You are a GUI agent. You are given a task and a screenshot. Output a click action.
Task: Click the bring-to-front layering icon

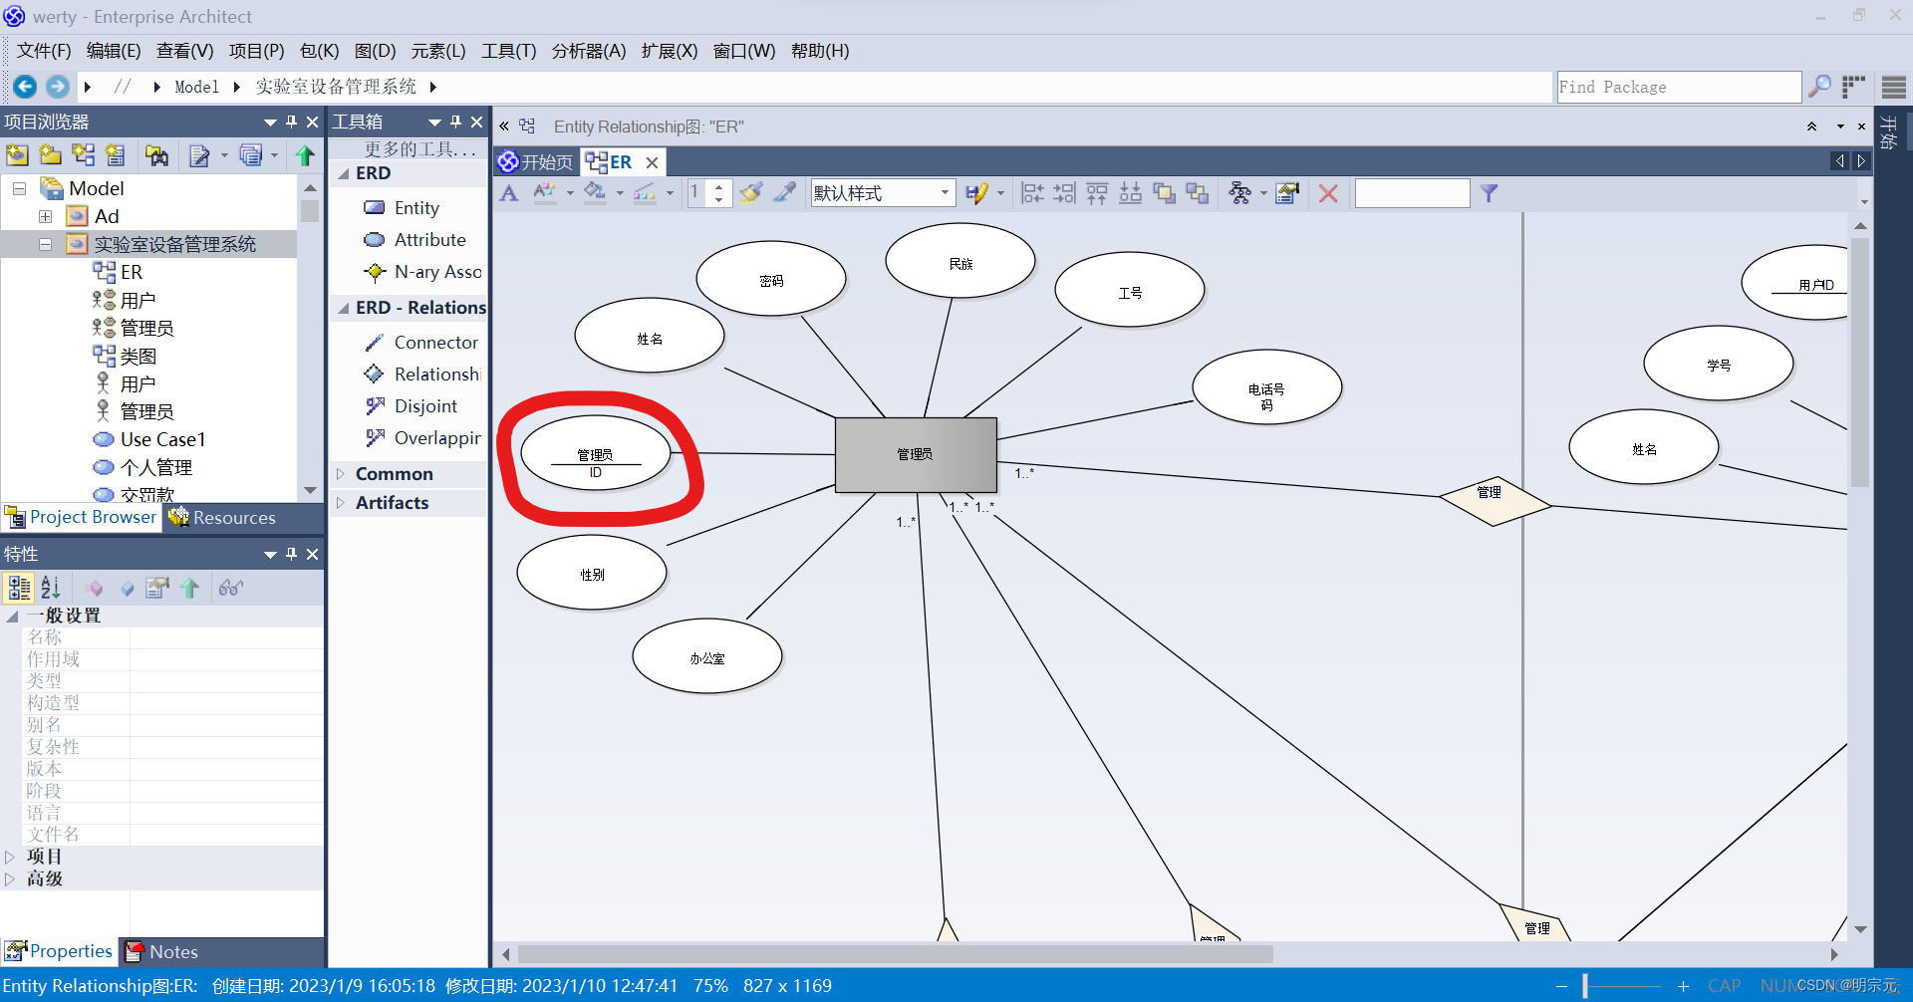tap(1164, 193)
